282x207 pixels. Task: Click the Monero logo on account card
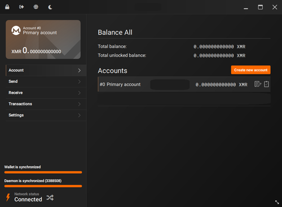click(x=16, y=30)
